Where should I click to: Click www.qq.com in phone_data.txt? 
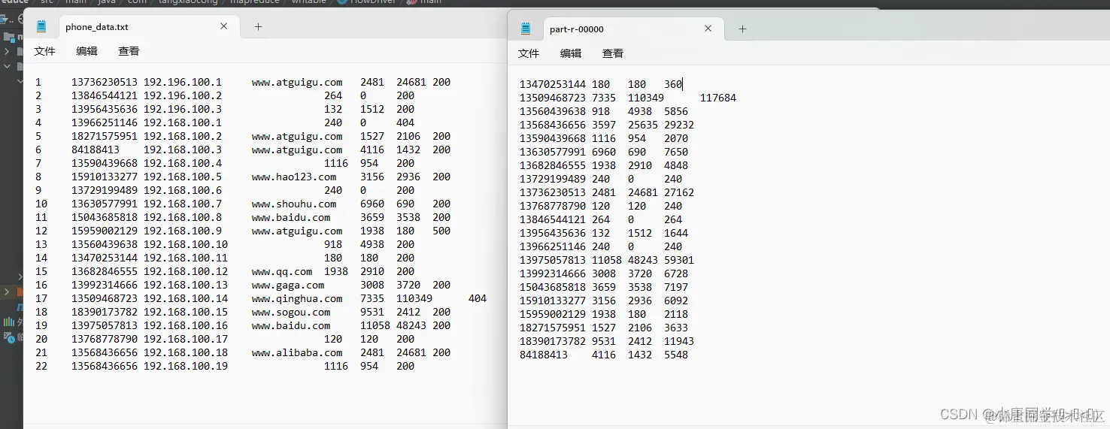click(x=282, y=271)
